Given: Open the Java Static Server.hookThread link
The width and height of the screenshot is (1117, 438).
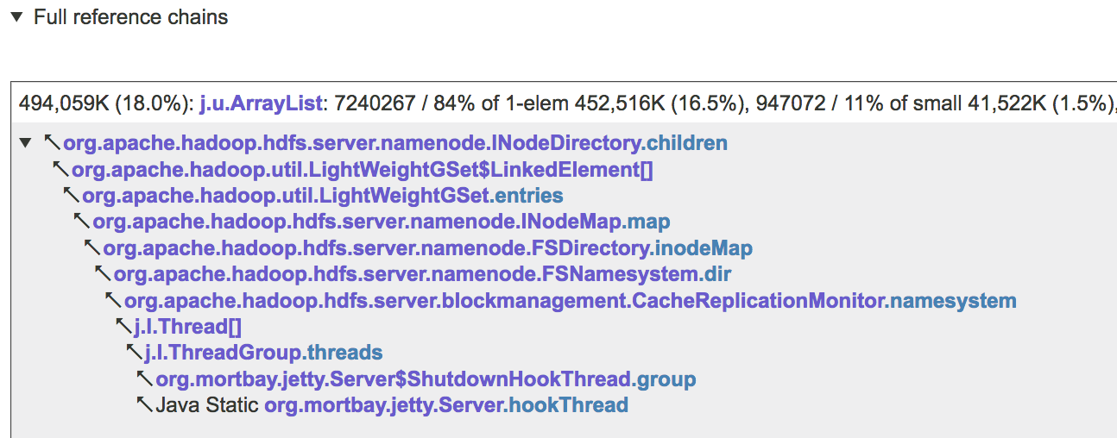Looking at the screenshot, I should pyautogui.click(x=445, y=405).
